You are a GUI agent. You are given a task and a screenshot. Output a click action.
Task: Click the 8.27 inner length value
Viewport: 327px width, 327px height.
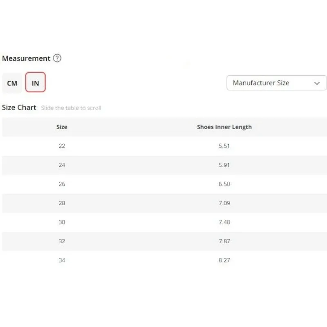[x=224, y=260]
